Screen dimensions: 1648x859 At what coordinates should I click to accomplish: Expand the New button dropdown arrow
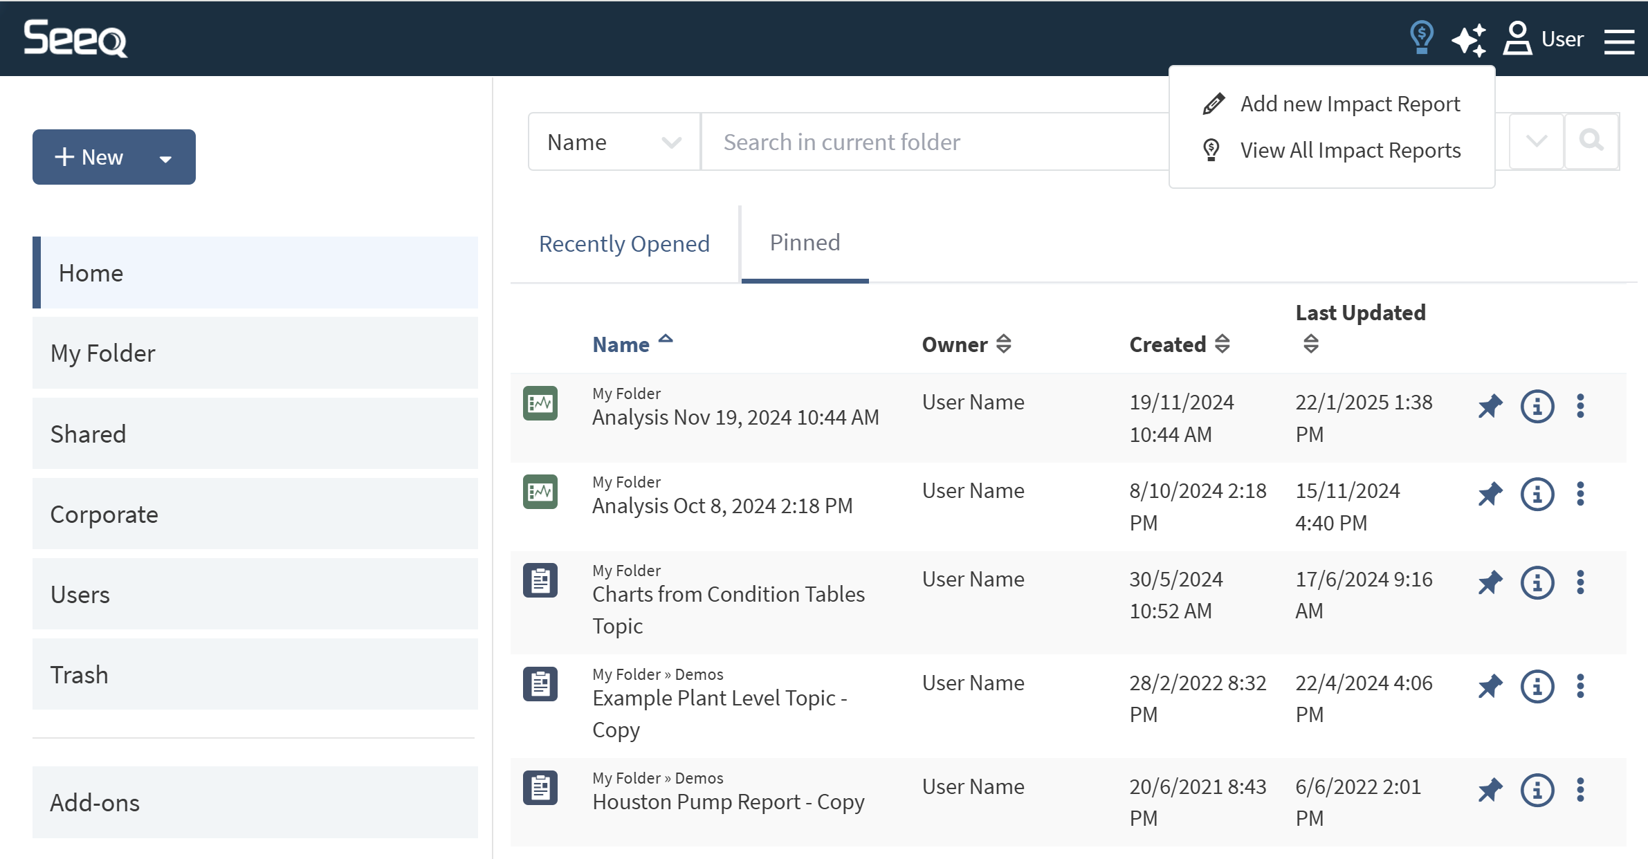pyautogui.click(x=165, y=158)
